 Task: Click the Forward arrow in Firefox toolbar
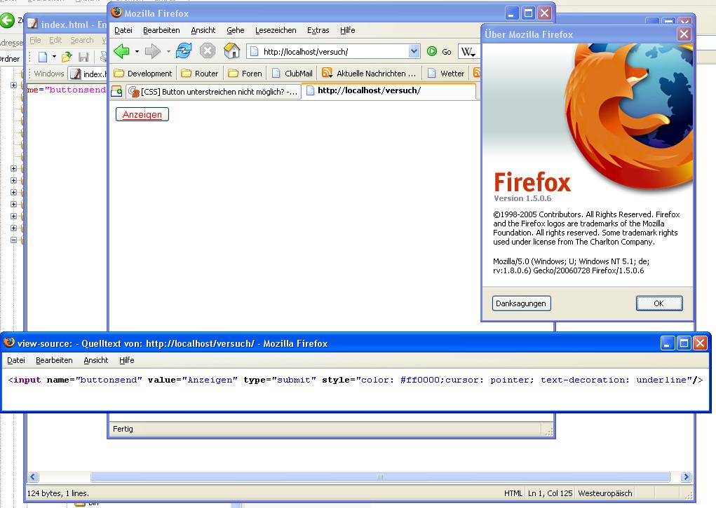pyautogui.click(x=153, y=51)
